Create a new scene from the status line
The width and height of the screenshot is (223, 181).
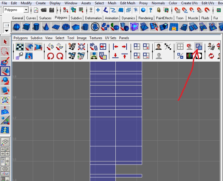pyautogui.click(x=36, y=10)
